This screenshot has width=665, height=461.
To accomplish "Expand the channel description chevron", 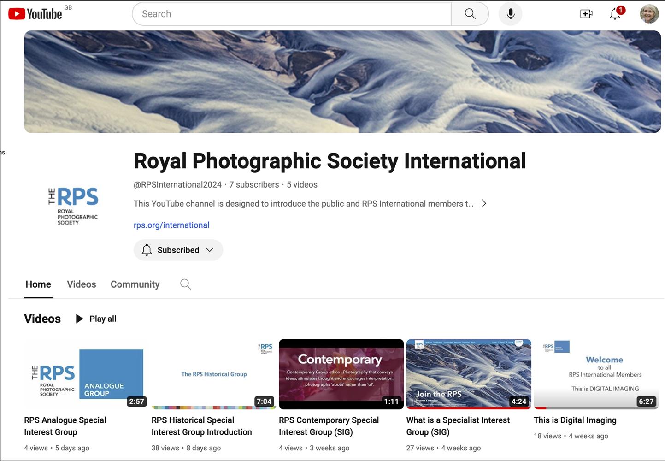I will click(x=484, y=203).
